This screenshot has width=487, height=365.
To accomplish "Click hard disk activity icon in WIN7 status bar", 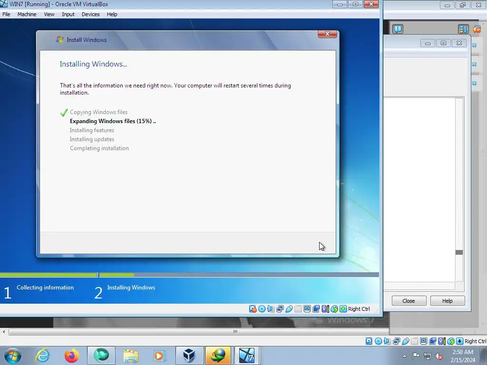I will (x=253, y=309).
